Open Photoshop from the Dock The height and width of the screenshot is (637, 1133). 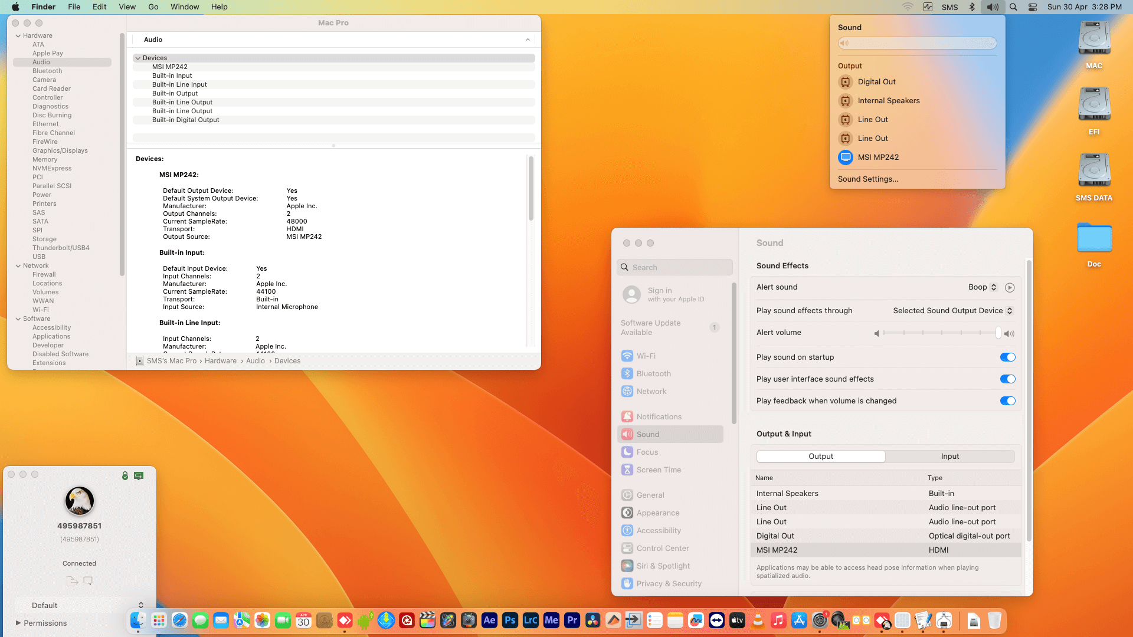coord(510,620)
